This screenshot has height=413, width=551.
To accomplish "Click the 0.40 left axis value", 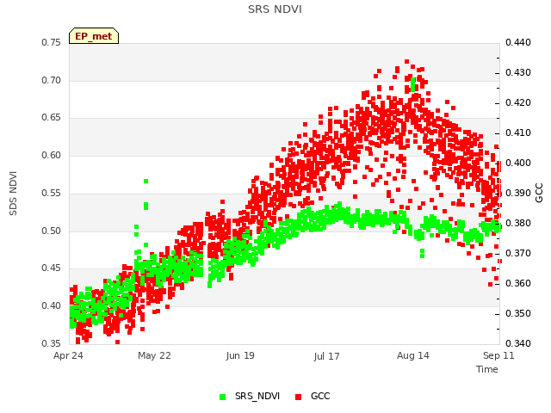I will (x=52, y=306).
